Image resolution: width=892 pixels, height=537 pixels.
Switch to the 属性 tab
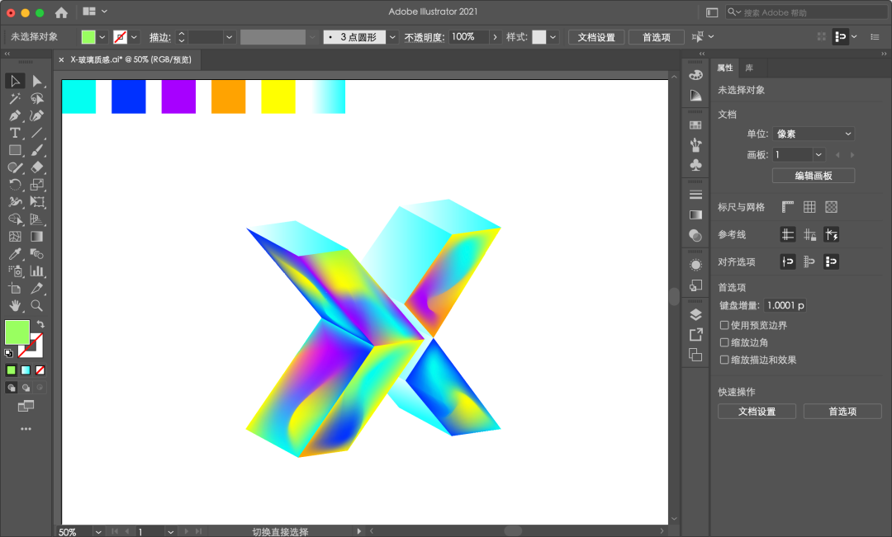(725, 68)
